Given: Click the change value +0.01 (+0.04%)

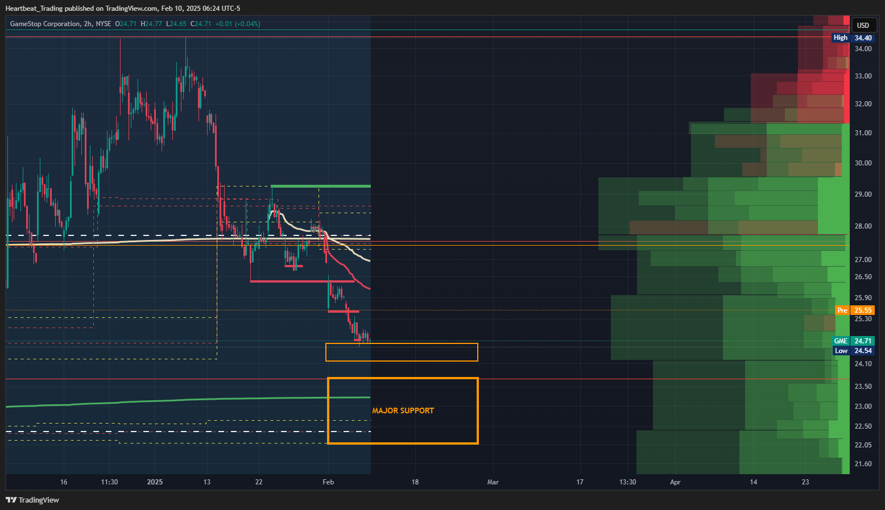Looking at the screenshot, I should 238,24.
